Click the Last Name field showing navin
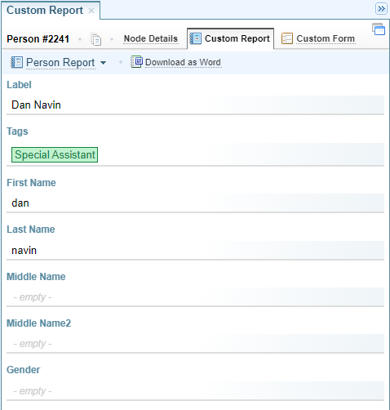The width and height of the screenshot is (390, 410). coord(195,250)
